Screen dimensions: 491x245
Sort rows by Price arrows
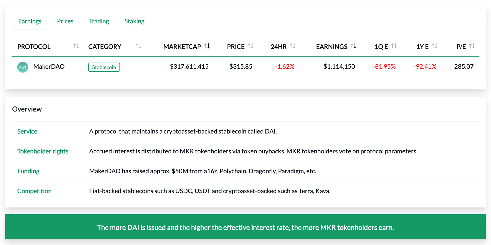tap(251, 46)
